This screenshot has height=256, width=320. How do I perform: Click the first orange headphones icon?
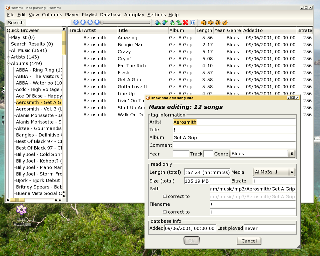pyautogui.click(x=204, y=22)
